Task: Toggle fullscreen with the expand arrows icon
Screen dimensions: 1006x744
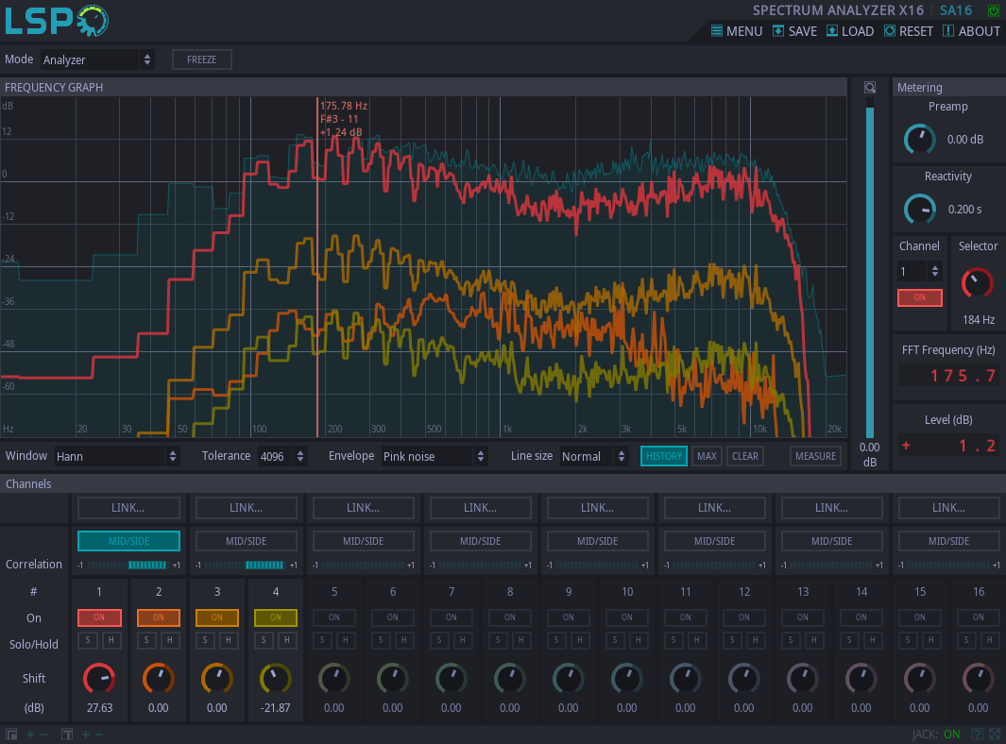Action: click(x=995, y=735)
